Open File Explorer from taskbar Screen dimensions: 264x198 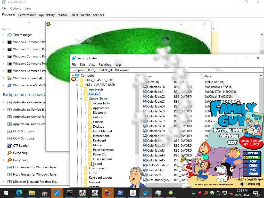click(32, 193)
